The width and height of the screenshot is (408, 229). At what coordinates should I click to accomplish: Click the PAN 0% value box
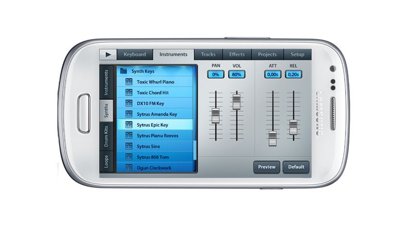[x=216, y=75]
